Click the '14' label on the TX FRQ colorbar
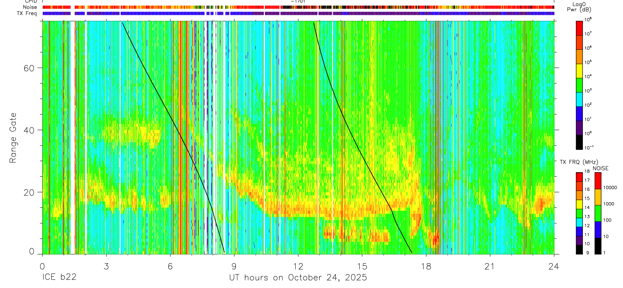 [x=586, y=207]
